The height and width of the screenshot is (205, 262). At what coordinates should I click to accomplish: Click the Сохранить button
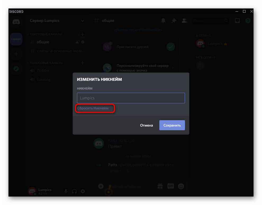tap(172, 125)
